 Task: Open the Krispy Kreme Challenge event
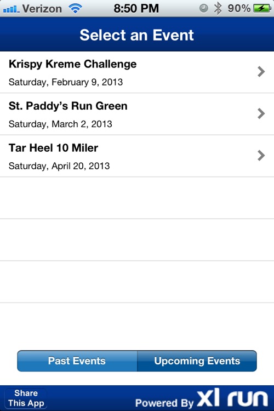click(137, 72)
